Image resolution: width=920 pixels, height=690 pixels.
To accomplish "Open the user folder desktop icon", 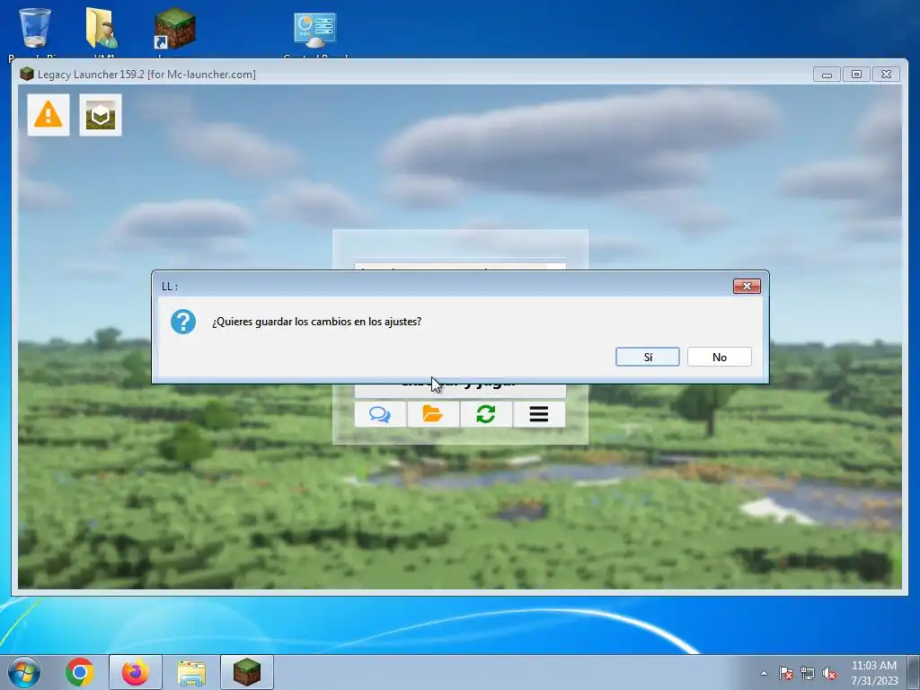I will click(102, 28).
